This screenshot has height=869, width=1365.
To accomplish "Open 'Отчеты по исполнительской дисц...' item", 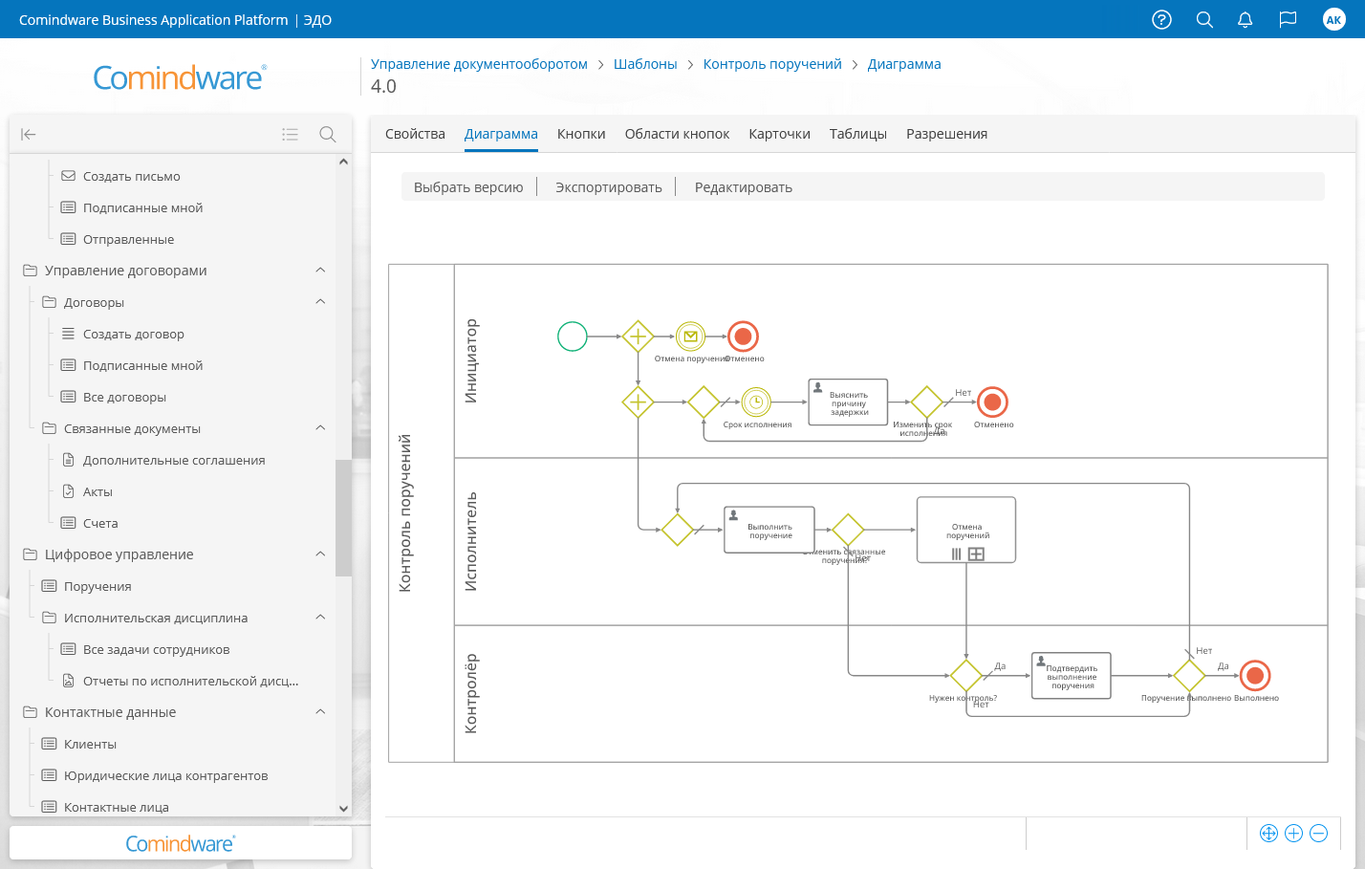I will point(190,681).
